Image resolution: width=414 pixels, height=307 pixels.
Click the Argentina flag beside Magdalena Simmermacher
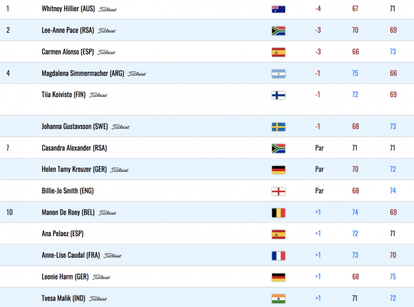coord(279,74)
